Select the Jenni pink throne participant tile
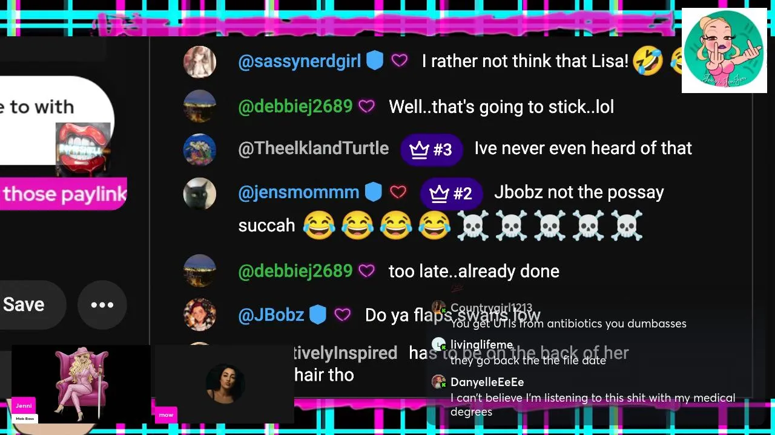This screenshot has height=435, width=775. point(81,384)
